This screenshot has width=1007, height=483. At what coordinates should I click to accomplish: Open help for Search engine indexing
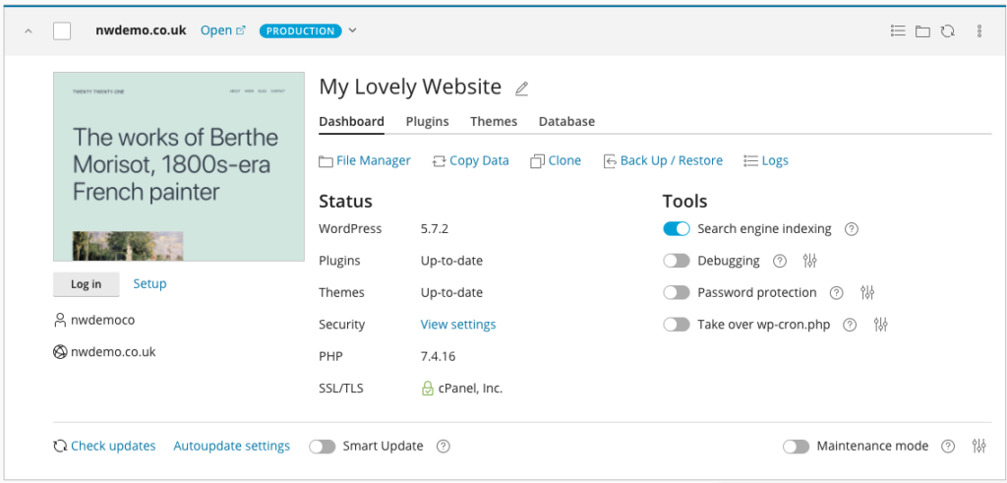[852, 228]
